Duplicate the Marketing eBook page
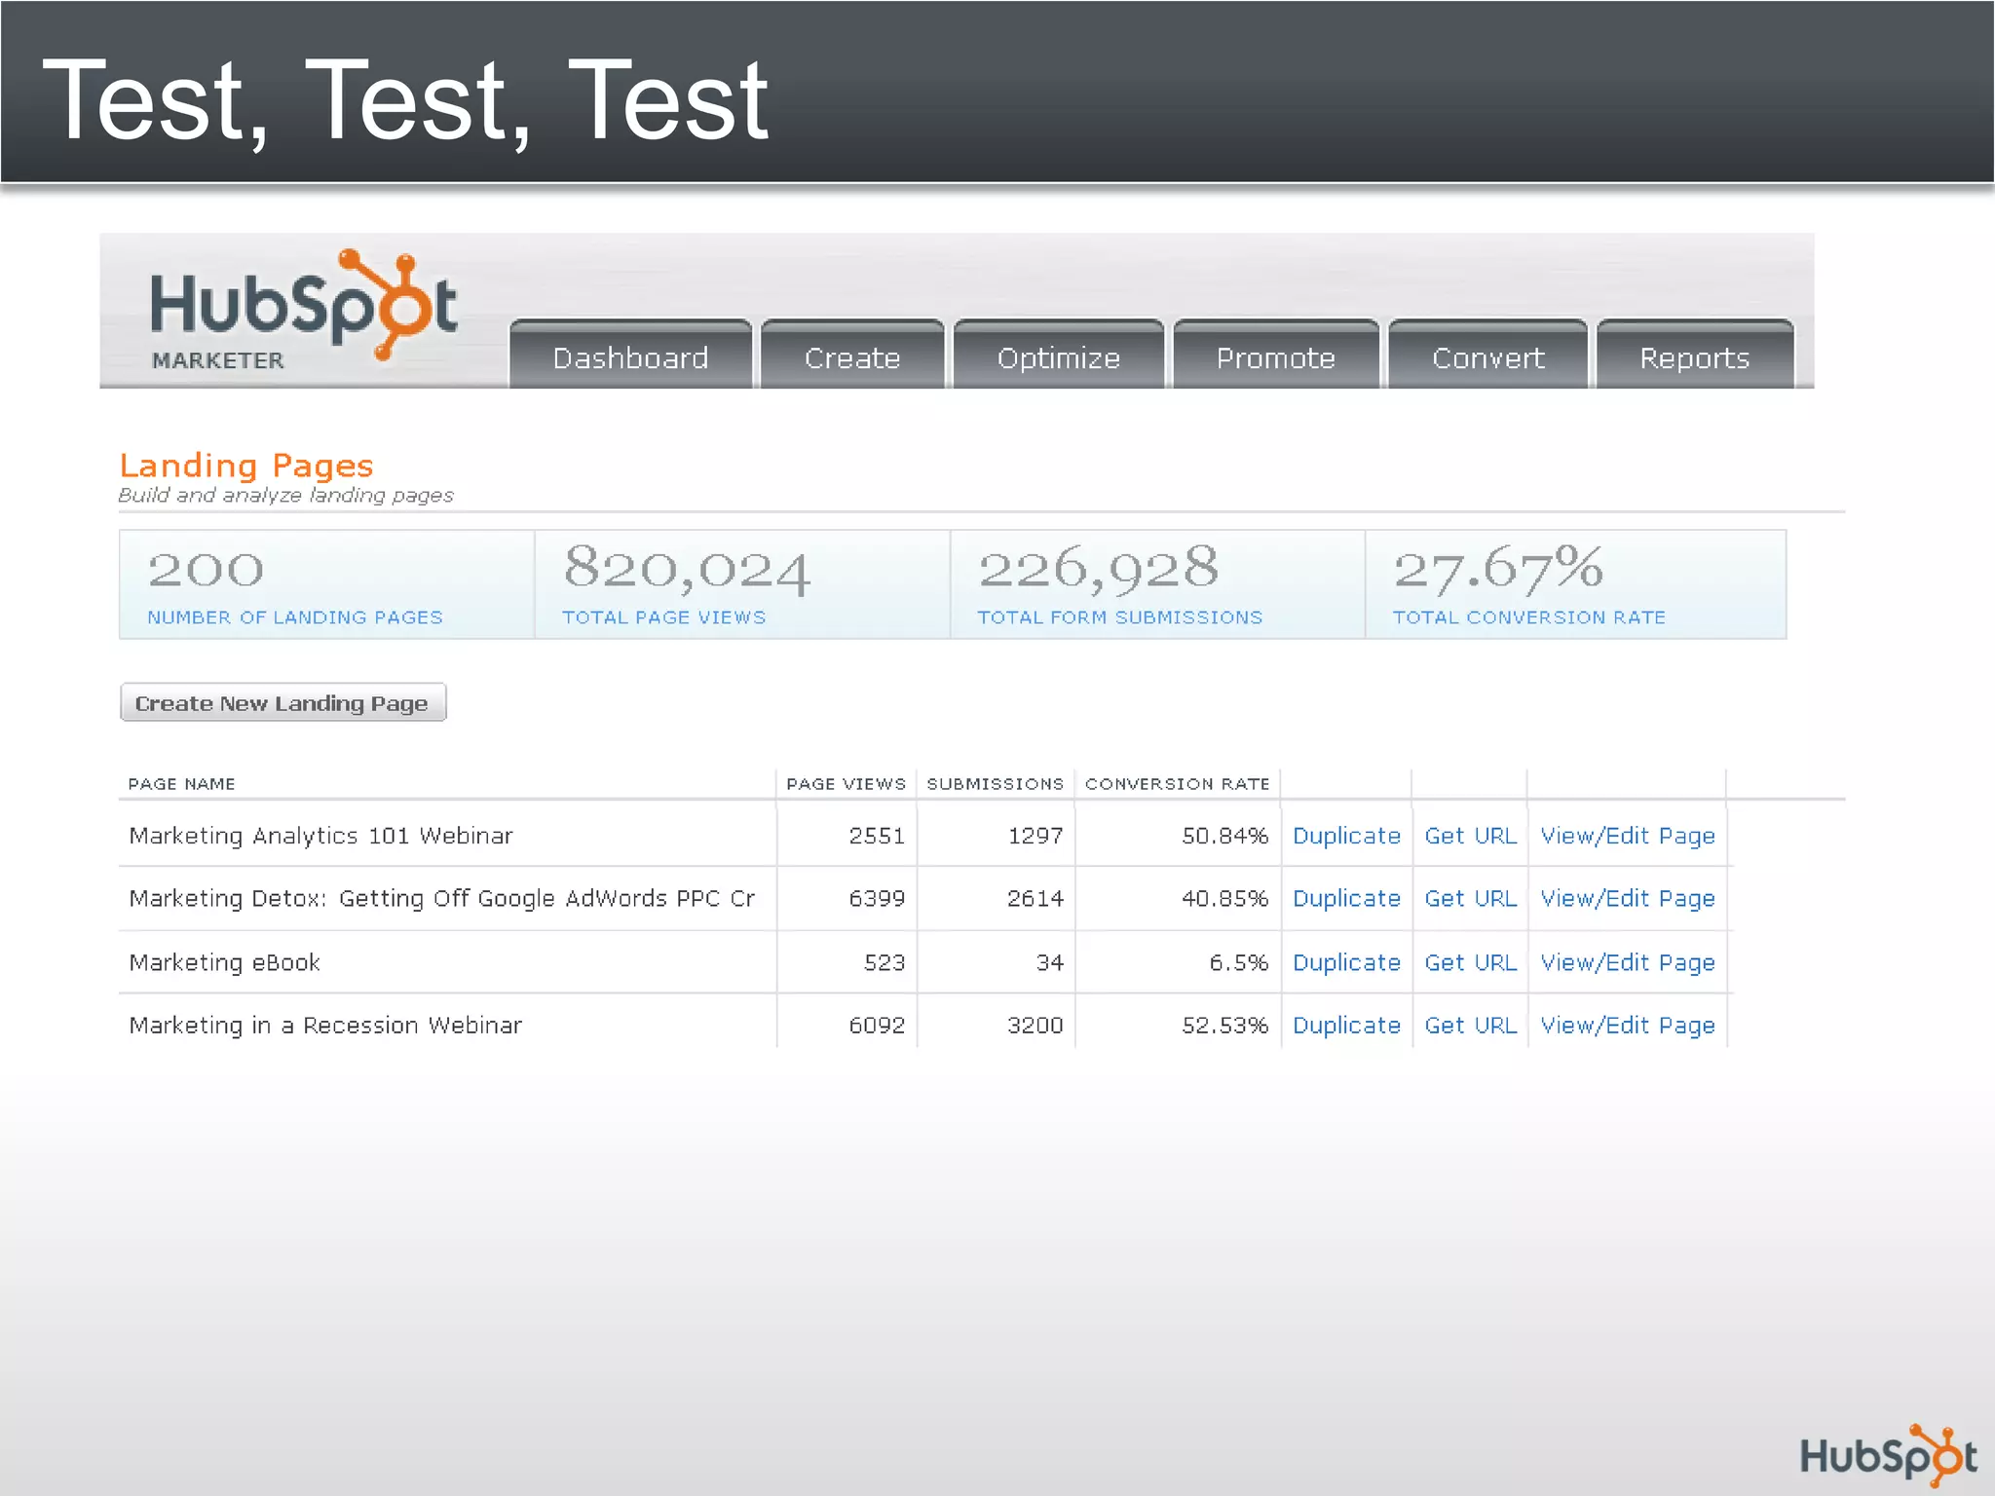The image size is (1995, 1496). pyautogui.click(x=1346, y=962)
